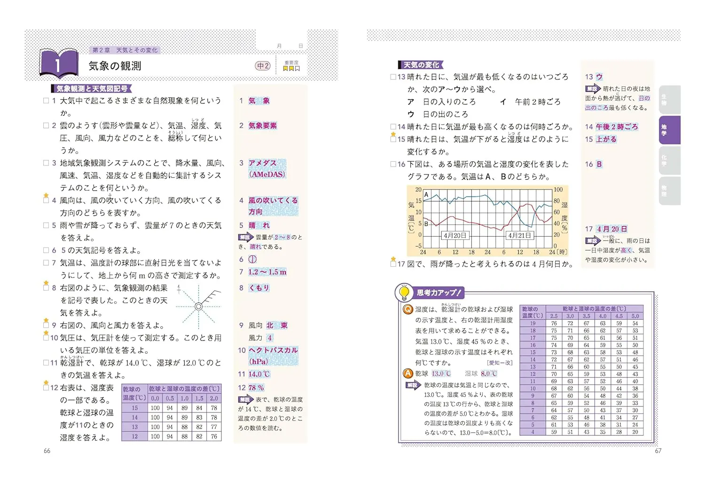Click page number 67
Screen dimensions: 705x499
click(658, 451)
